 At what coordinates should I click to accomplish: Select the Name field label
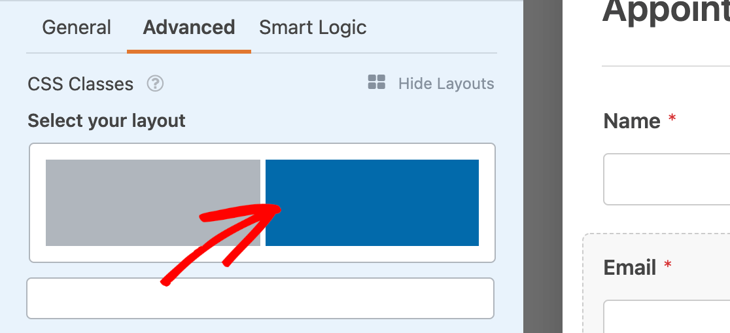[632, 121]
